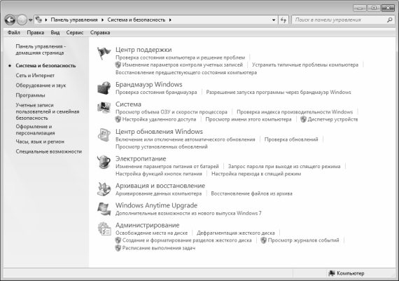Expand the arrow after Система и безопасность breadcrumb
The width and height of the screenshot is (399, 281).
(170, 20)
